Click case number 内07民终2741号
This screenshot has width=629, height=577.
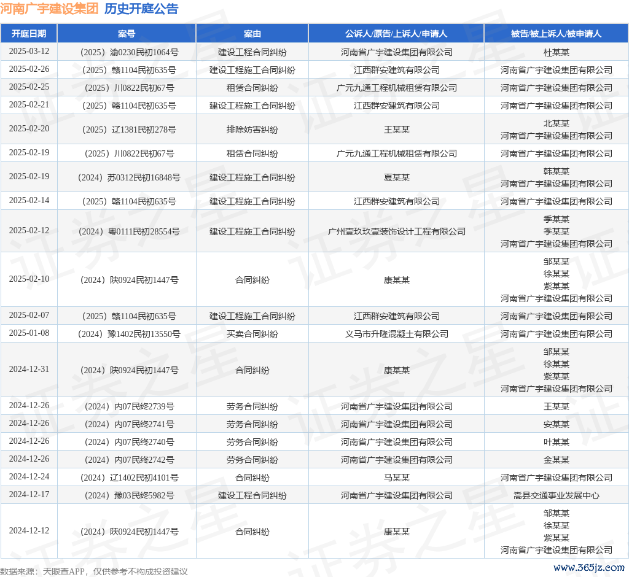point(129,424)
